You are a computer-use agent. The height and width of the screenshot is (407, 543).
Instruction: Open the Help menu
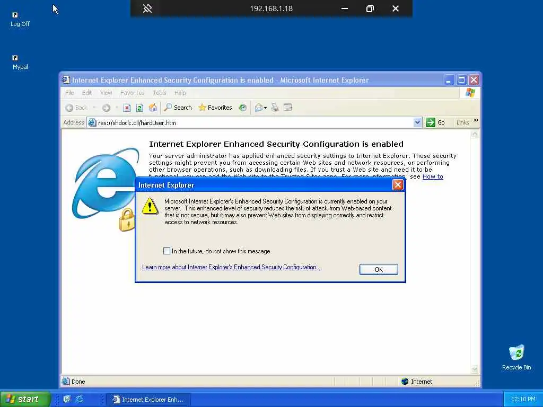click(180, 93)
